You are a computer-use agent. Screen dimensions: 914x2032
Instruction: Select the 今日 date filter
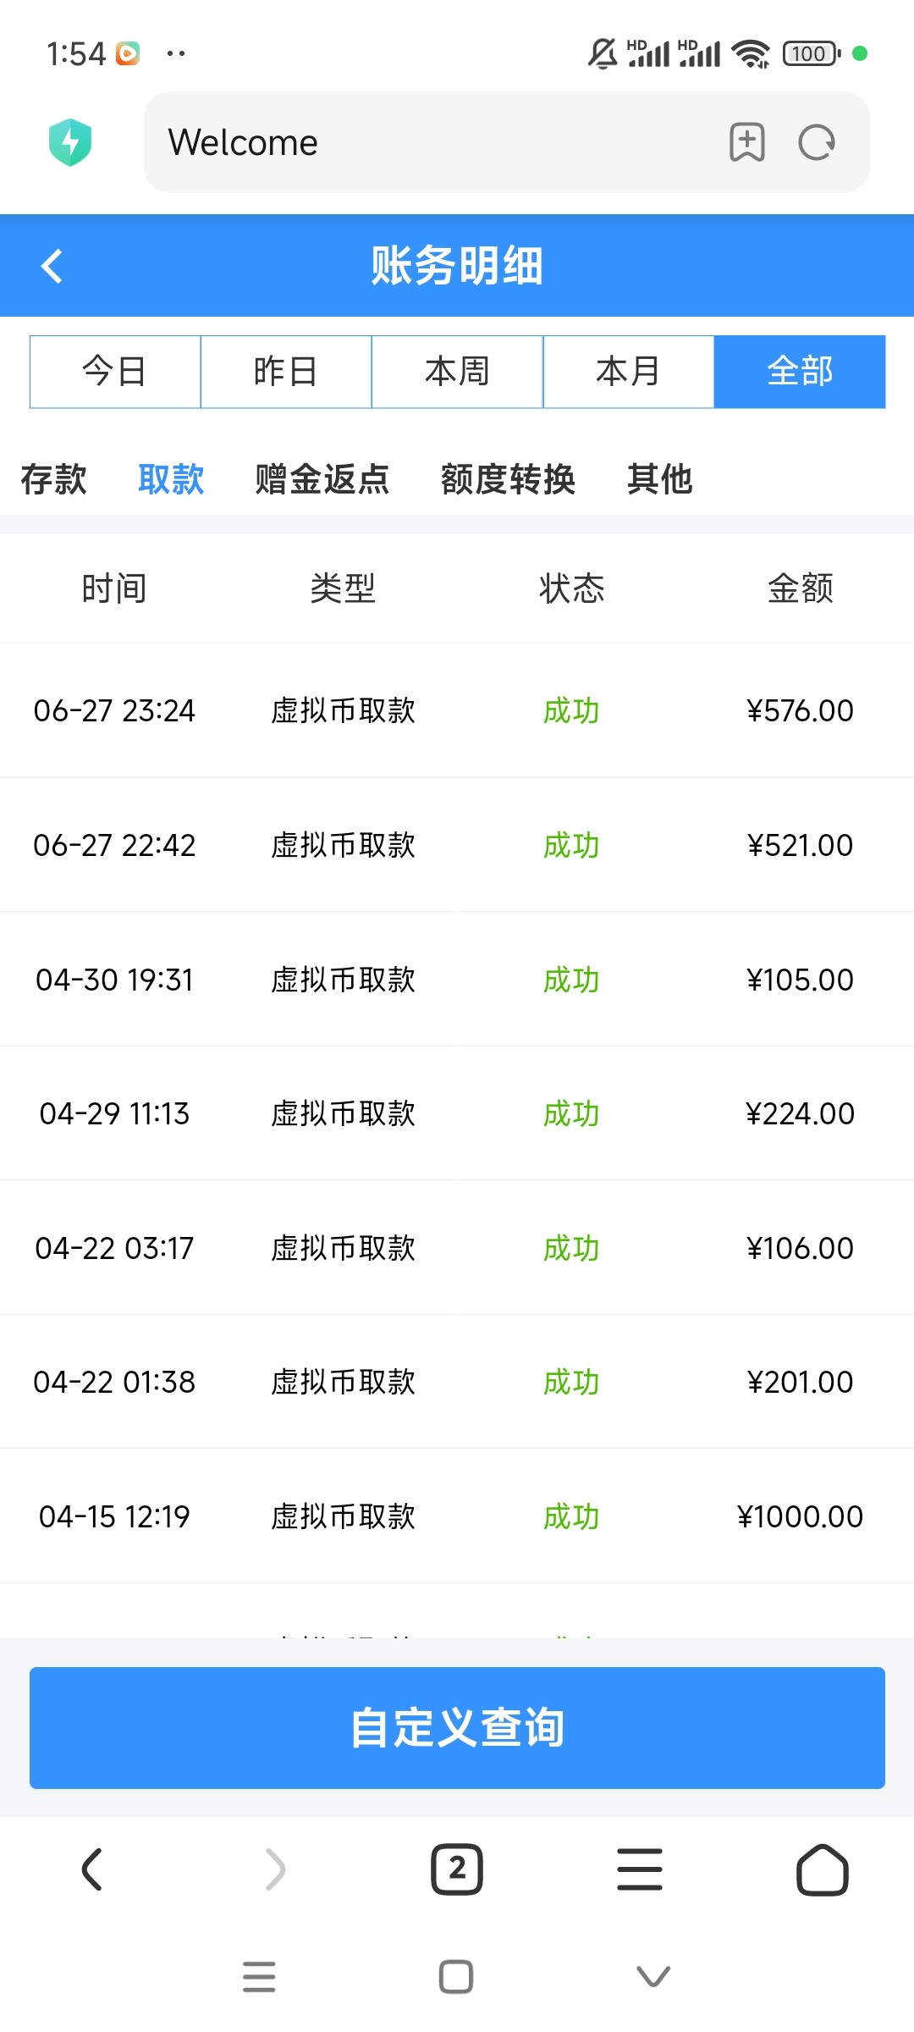pyautogui.click(x=115, y=372)
